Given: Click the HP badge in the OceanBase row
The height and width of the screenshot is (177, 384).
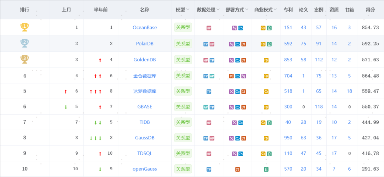Looking at the screenshot, I should tap(209, 28).
